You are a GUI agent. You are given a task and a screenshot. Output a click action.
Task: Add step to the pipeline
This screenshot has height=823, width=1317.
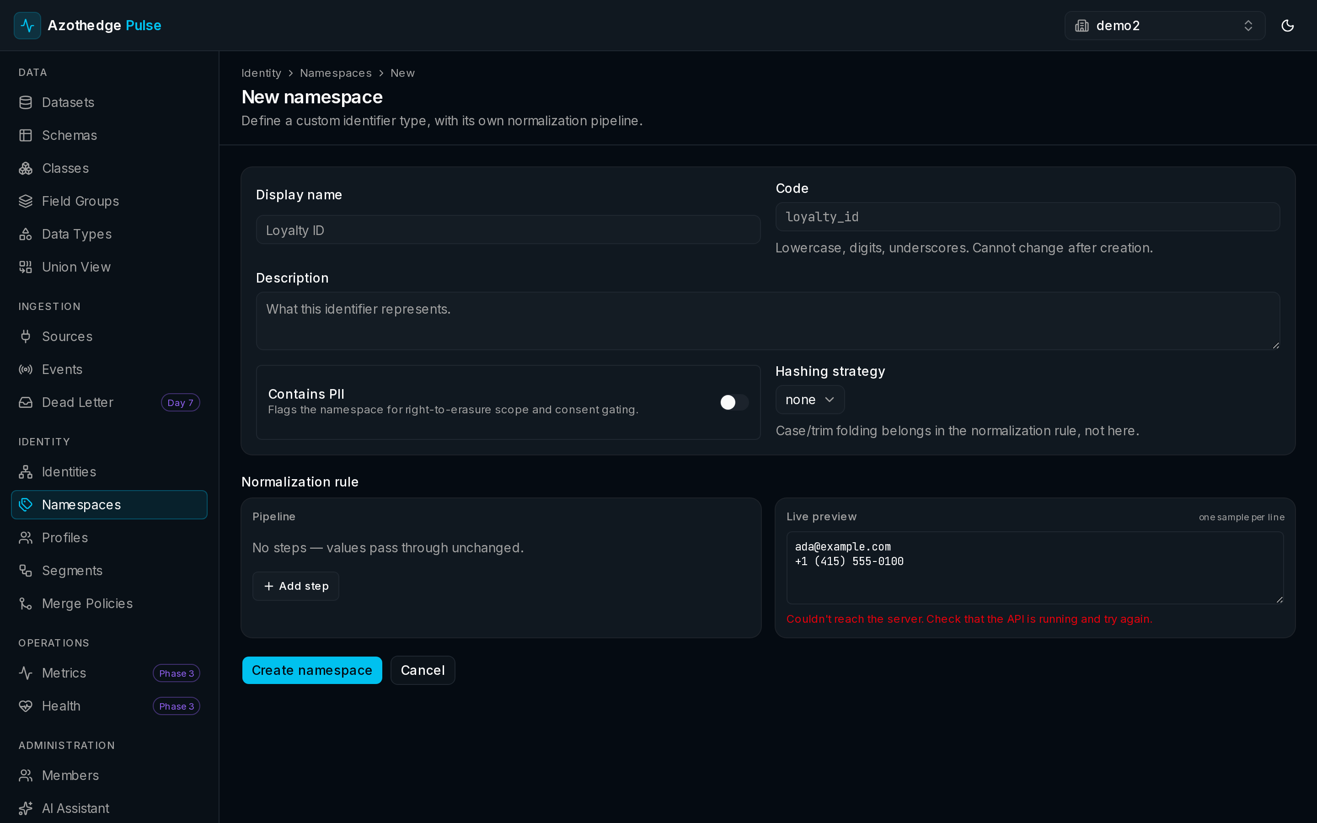click(x=295, y=586)
